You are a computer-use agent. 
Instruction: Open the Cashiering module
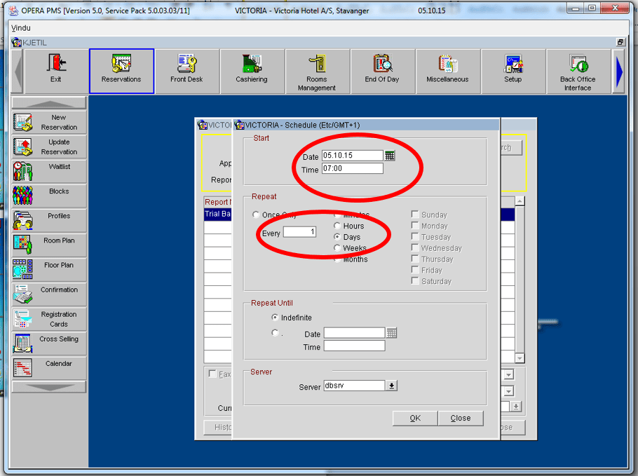click(x=252, y=71)
